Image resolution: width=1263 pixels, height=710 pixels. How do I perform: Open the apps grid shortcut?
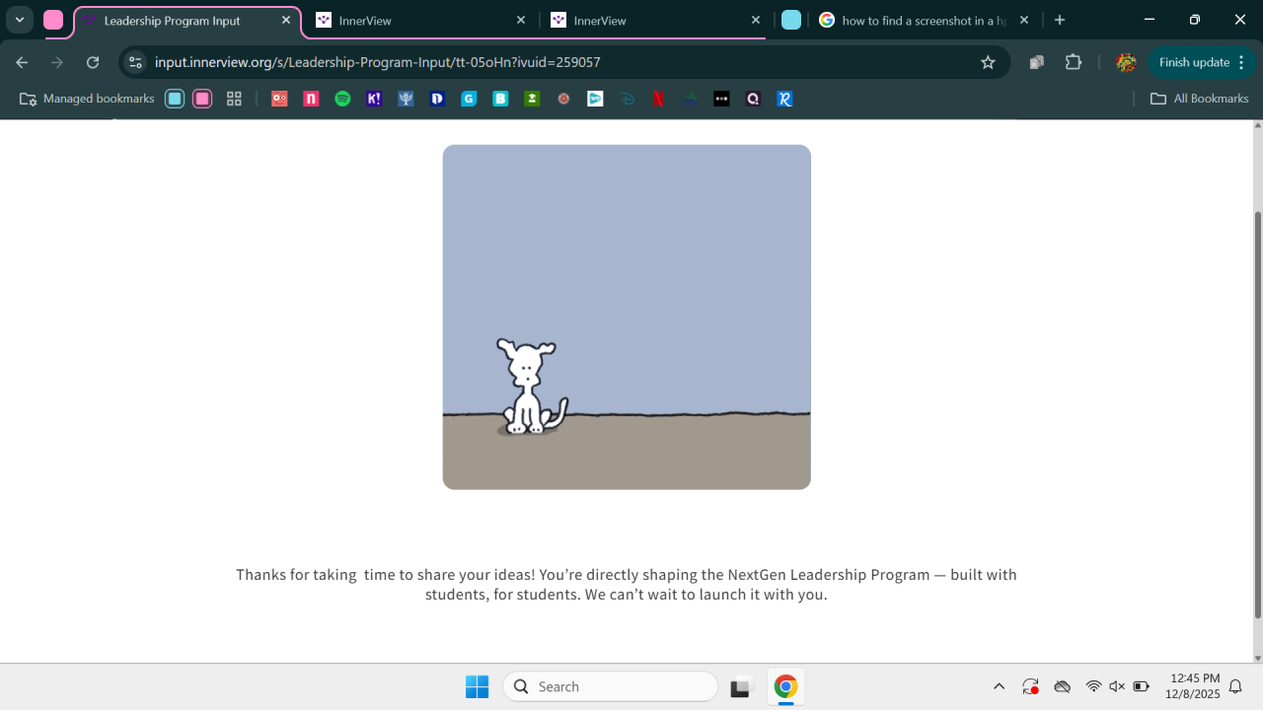click(x=234, y=99)
